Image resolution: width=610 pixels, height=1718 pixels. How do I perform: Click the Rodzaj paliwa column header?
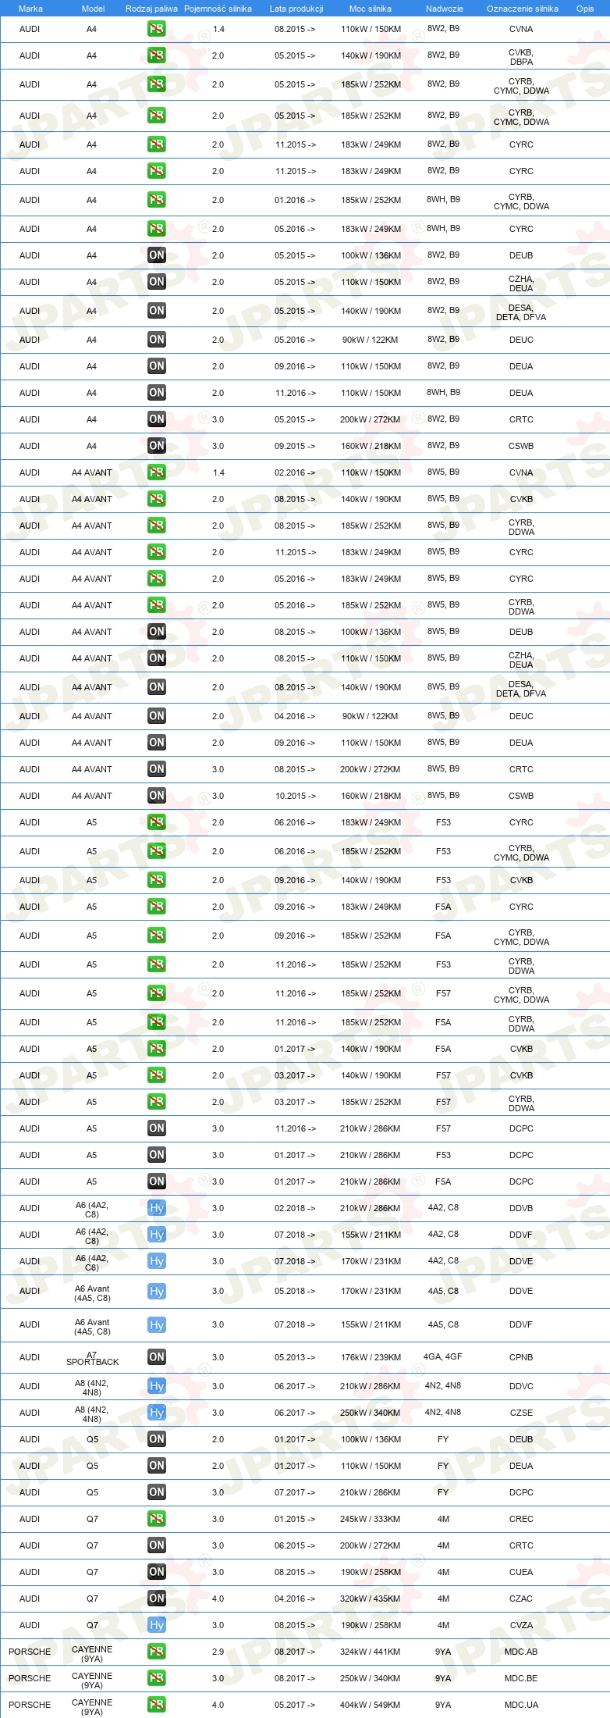pyautogui.click(x=151, y=9)
